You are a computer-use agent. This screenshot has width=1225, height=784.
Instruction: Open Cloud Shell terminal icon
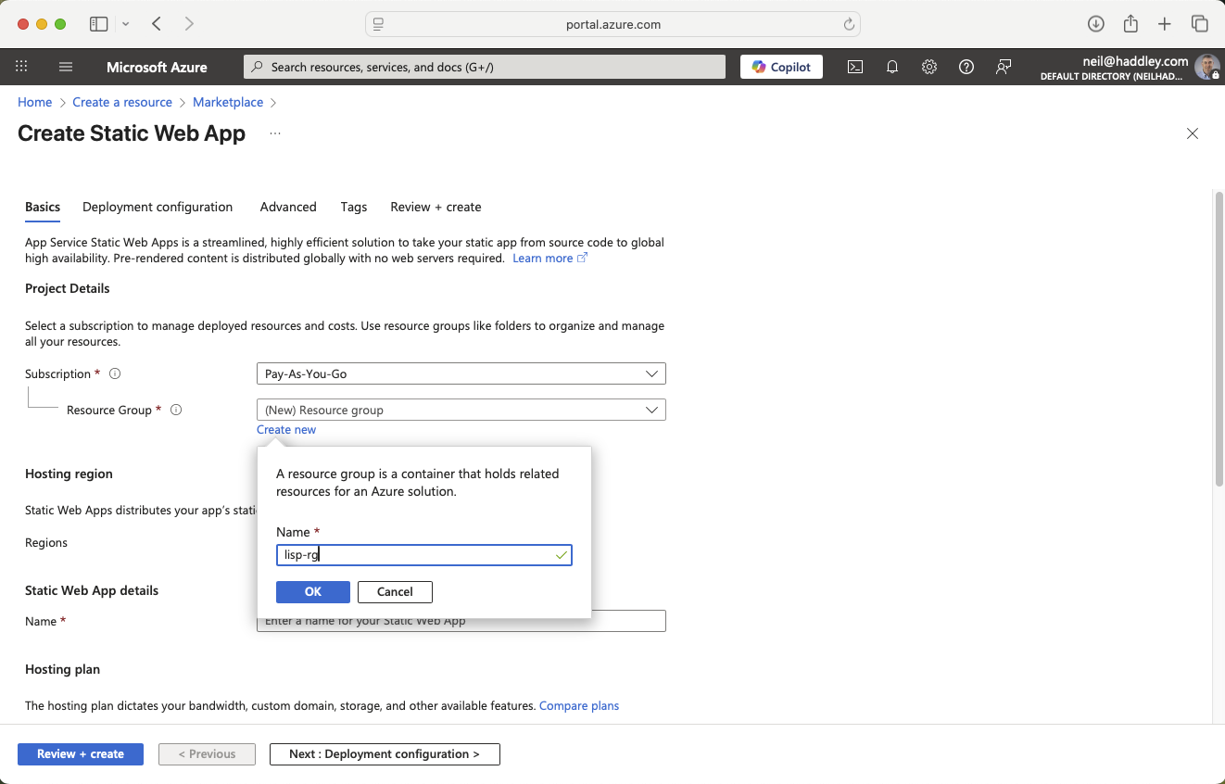point(854,67)
